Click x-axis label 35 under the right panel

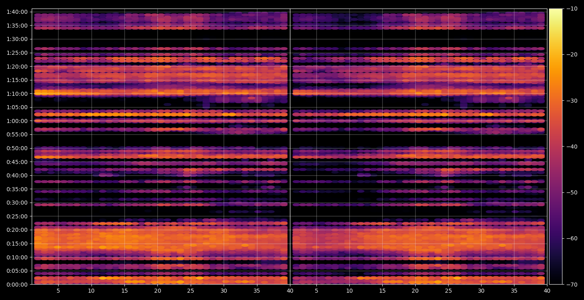(514, 291)
